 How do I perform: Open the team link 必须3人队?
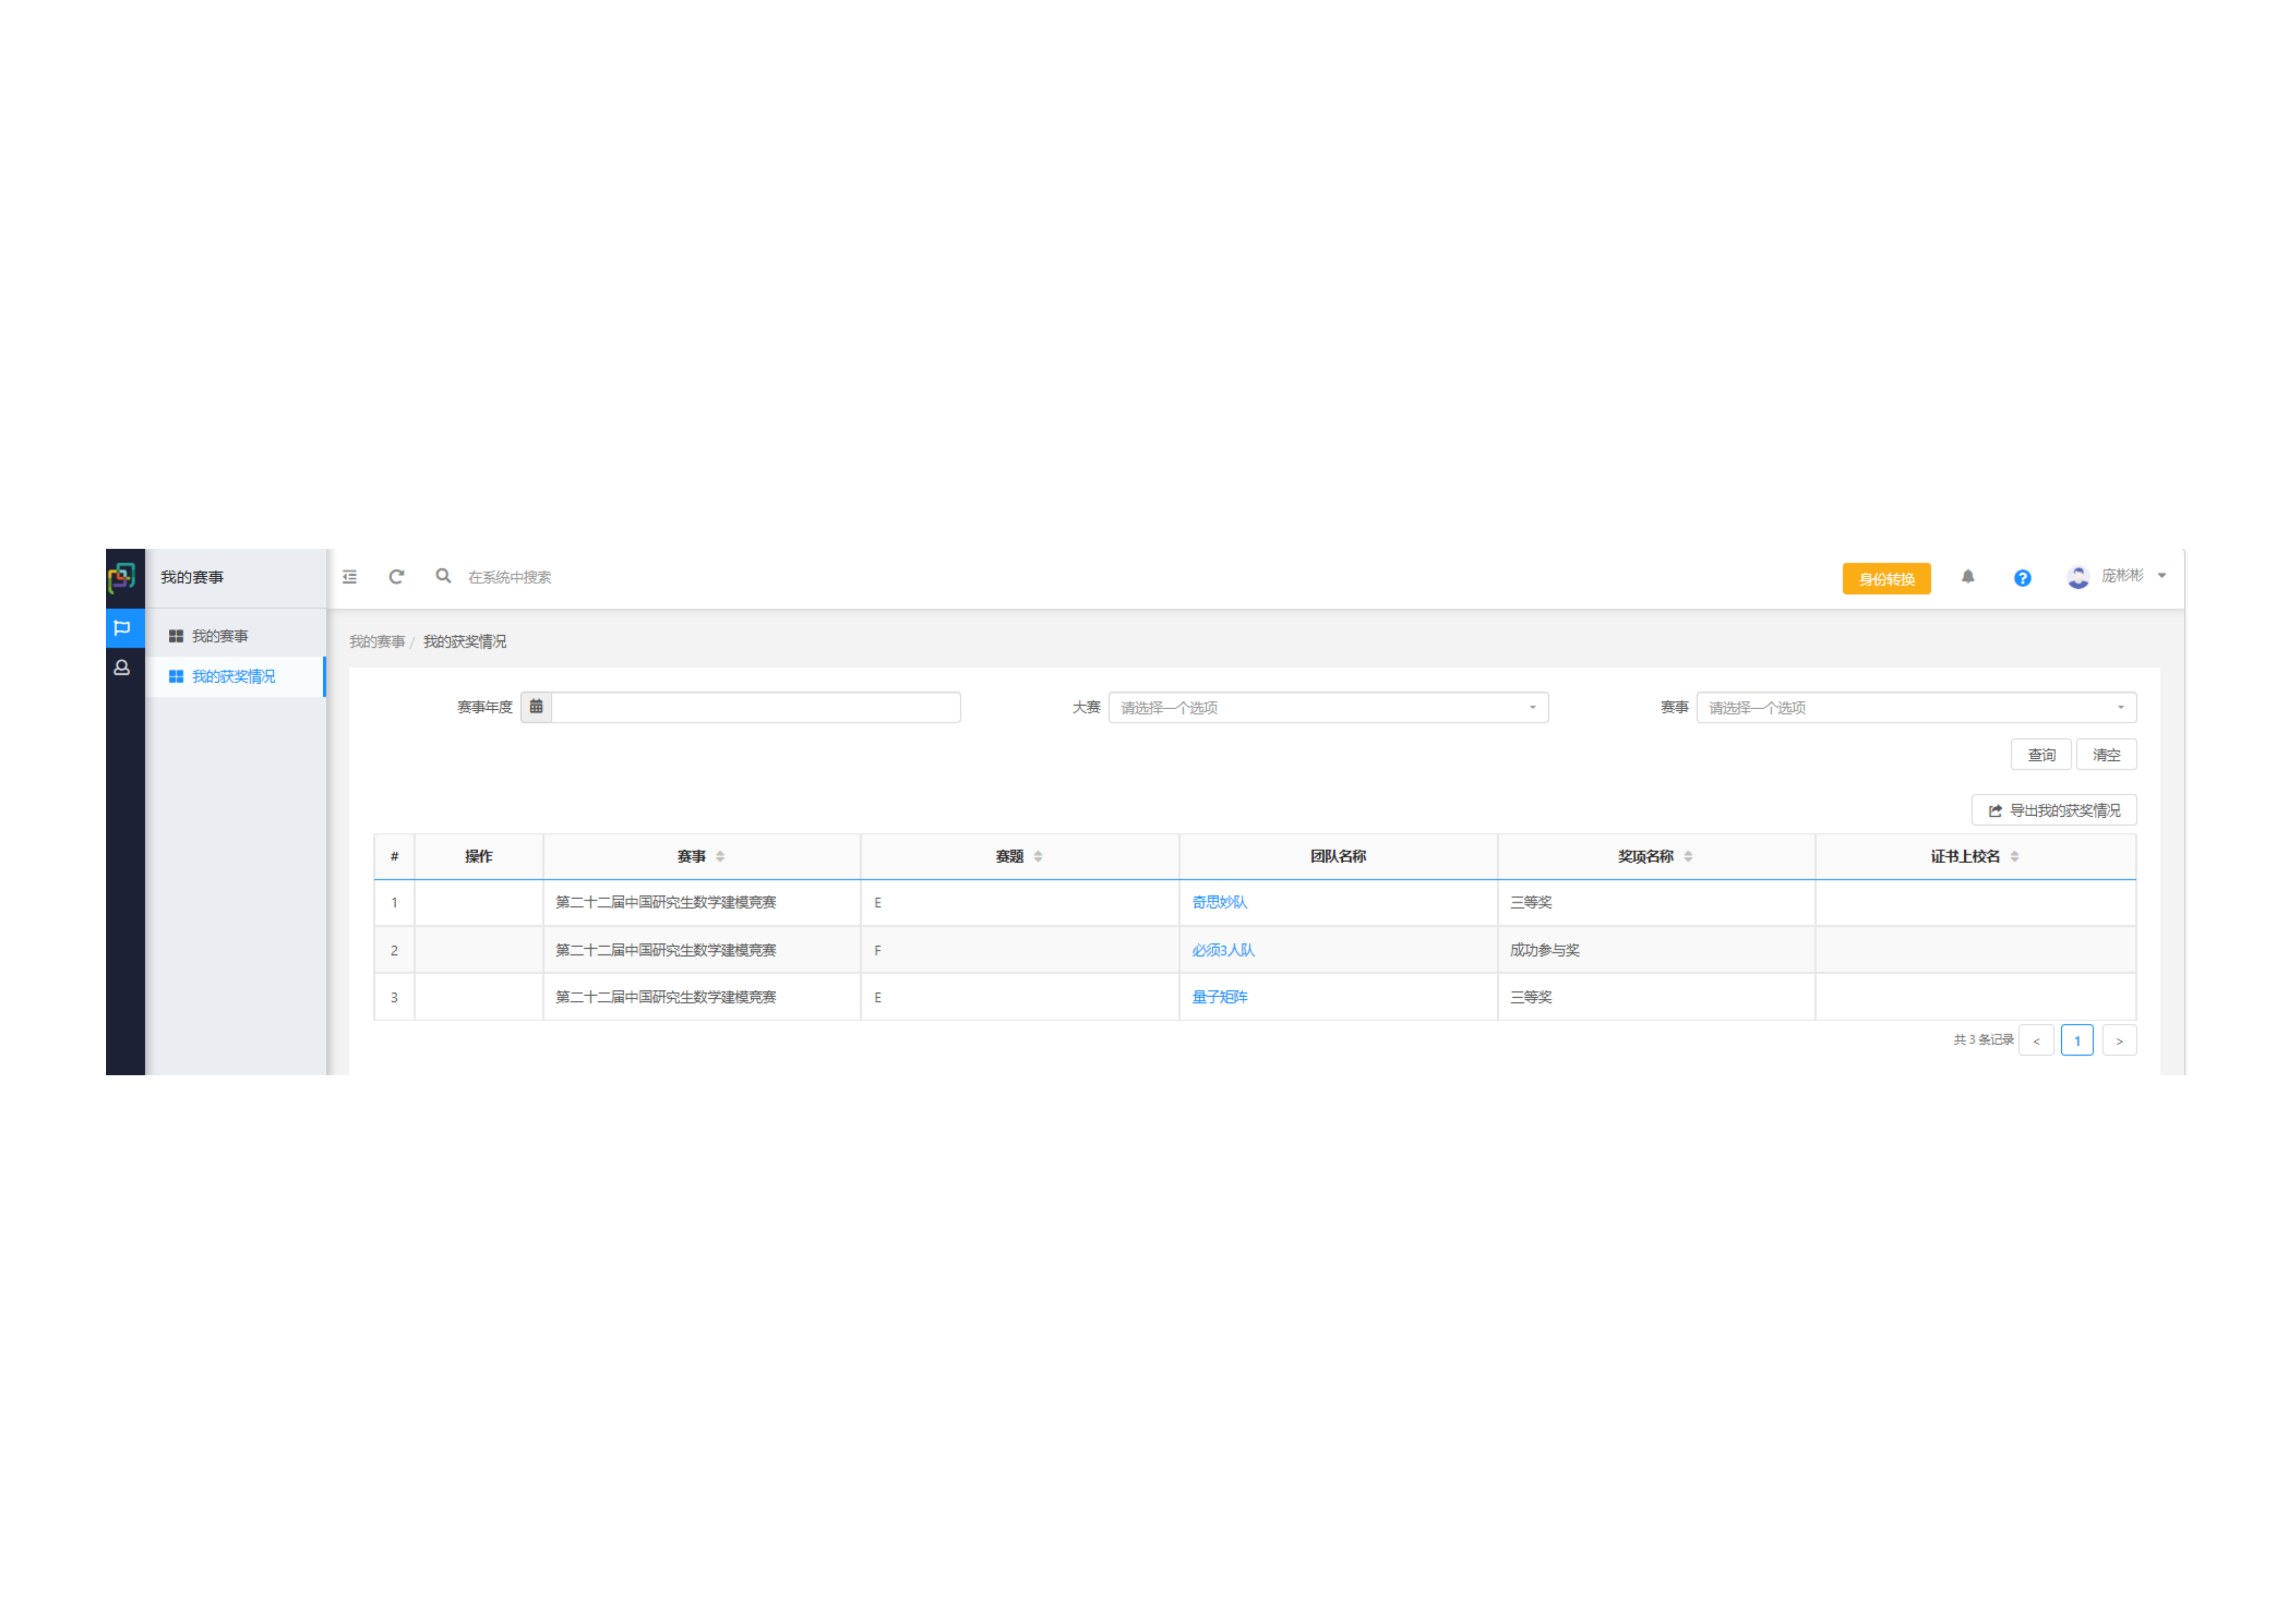pyautogui.click(x=1223, y=951)
